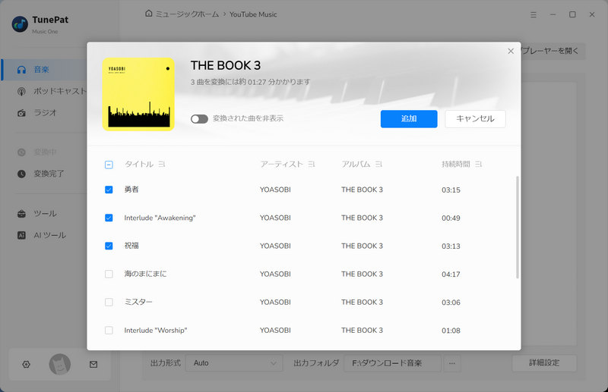Go to ミュージックホーム breadcrumb link
Viewport: 608px width, 392px height.
(x=187, y=14)
